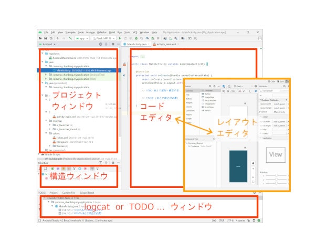Select RecyclerView in the Palette
The width and height of the screenshot is (336, 252).
209,100
